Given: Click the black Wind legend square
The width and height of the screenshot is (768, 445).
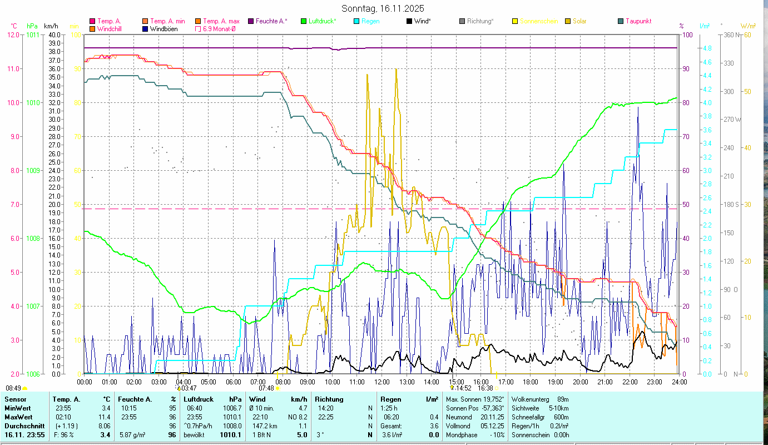Looking at the screenshot, I should pyautogui.click(x=409, y=22).
